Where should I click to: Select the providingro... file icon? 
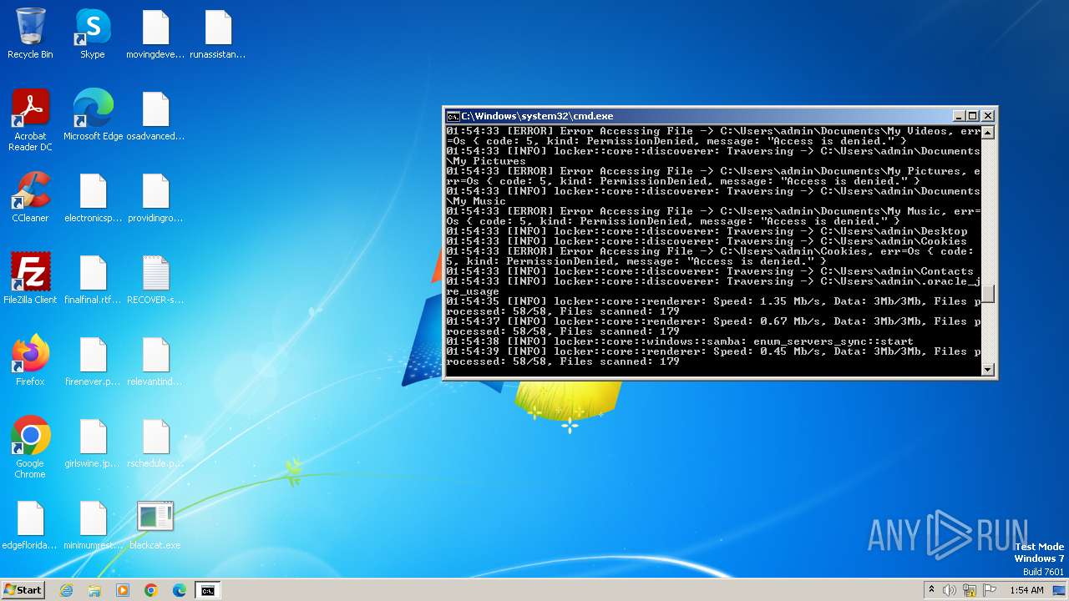pos(155,197)
